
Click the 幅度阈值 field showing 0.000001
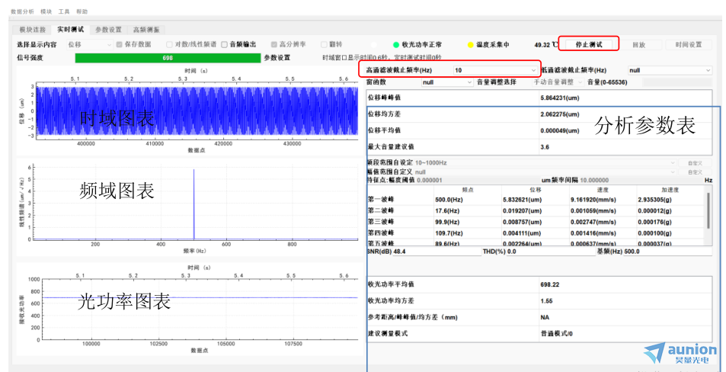point(478,180)
